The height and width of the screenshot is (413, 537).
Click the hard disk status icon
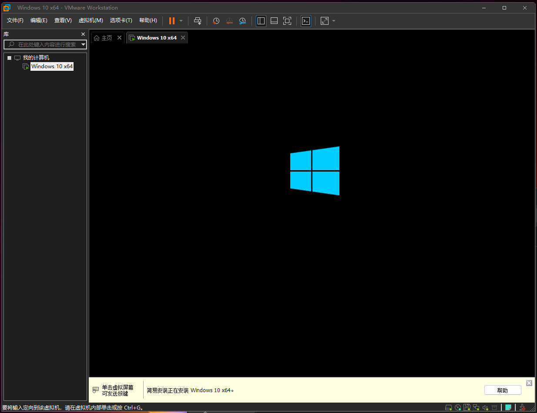pyautogui.click(x=449, y=407)
